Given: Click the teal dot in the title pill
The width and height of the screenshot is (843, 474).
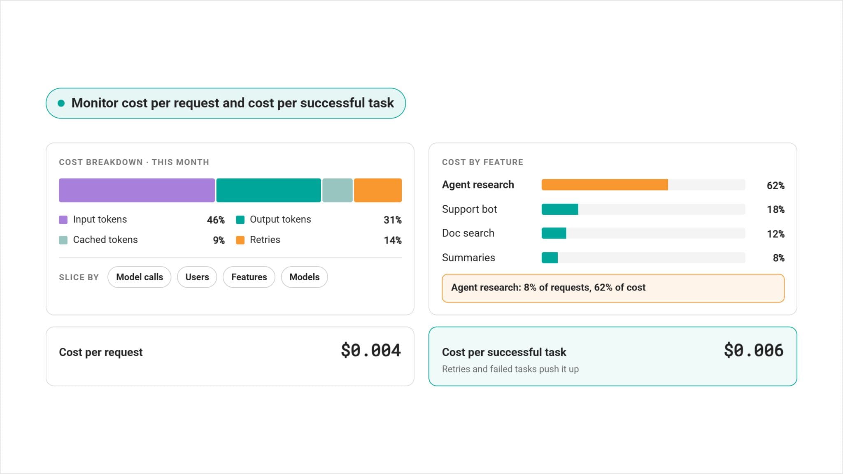Looking at the screenshot, I should click(61, 103).
